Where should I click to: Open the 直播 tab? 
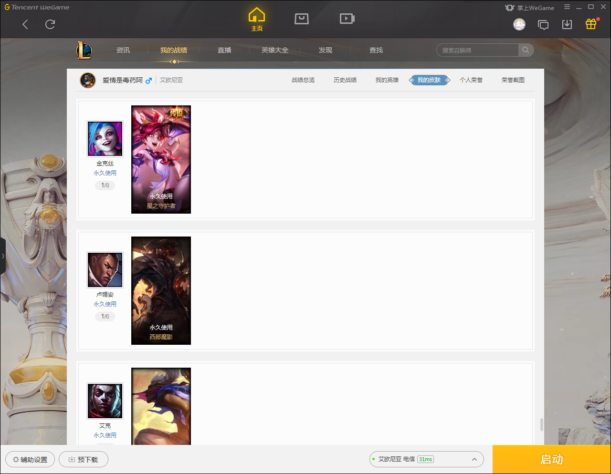(224, 50)
